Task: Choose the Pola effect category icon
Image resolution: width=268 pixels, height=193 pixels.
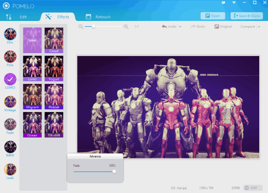Action: pyautogui.click(x=10, y=57)
